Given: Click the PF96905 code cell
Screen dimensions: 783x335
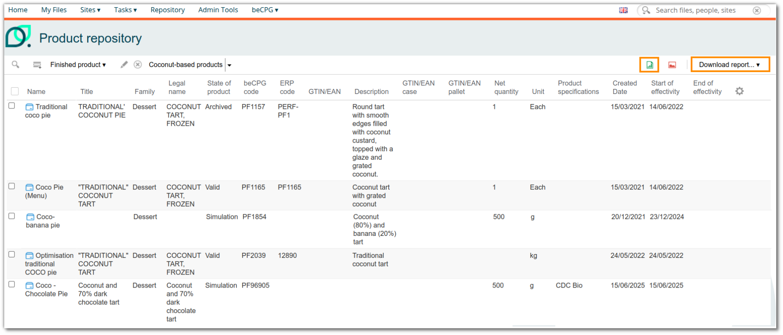Looking at the screenshot, I should (255, 285).
